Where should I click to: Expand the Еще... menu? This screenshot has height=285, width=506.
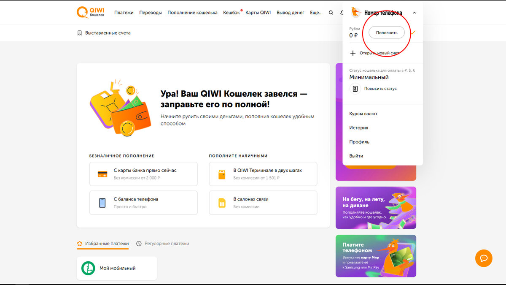316,13
